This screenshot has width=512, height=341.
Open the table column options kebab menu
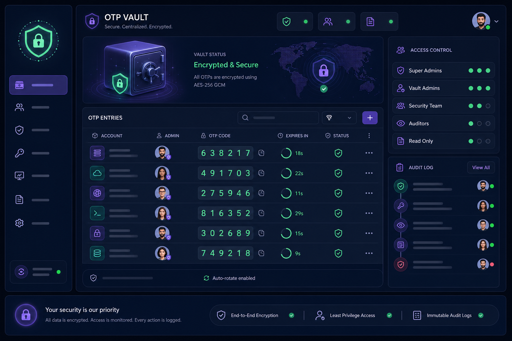click(x=369, y=136)
